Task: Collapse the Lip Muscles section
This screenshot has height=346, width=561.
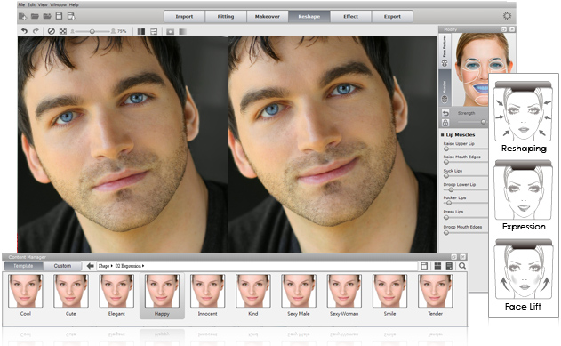Action: click(x=443, y=135)
